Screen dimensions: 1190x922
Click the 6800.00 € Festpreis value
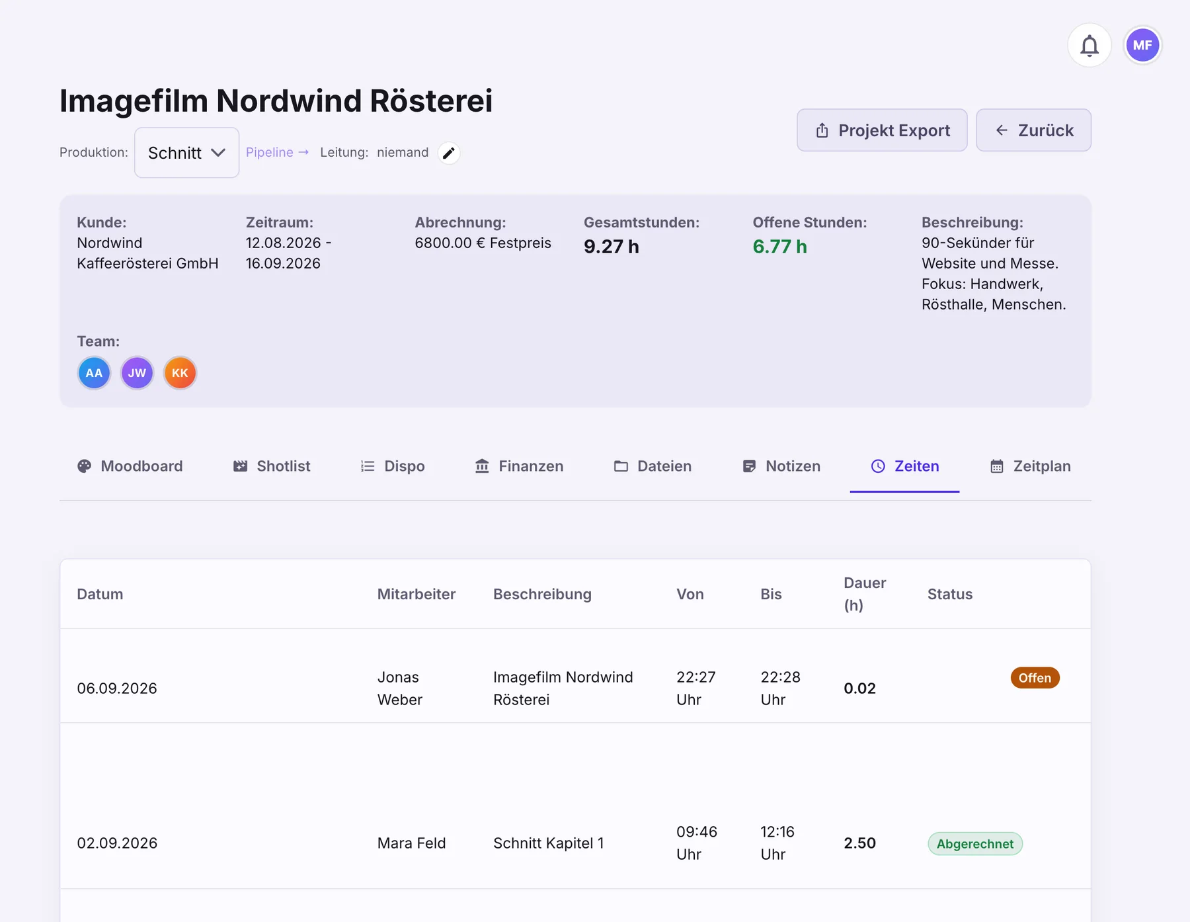pos(483,243)
